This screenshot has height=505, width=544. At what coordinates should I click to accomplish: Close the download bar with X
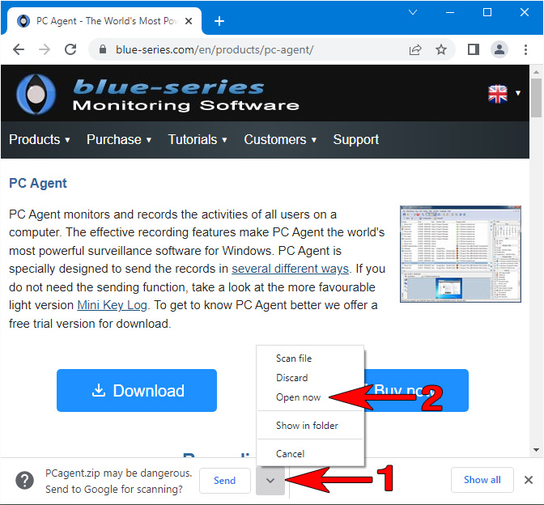click(x=529, y=480)
